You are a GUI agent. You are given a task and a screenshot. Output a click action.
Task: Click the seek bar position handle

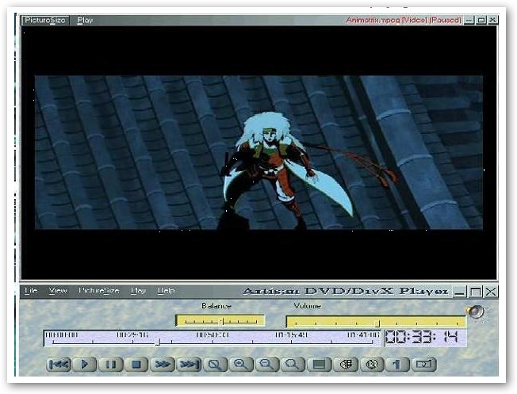click(x=158, y=342)
